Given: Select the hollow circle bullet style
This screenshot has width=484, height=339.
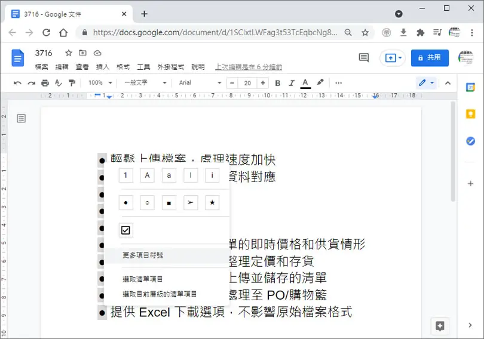Looking at the screenshot, I should point(147,203).
